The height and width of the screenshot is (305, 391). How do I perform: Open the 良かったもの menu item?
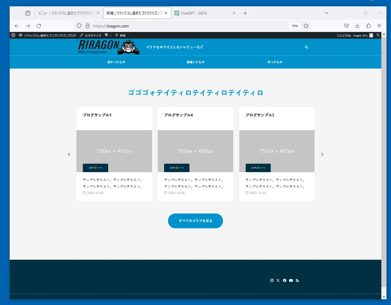pyautogui.click(x=116, y=62)
